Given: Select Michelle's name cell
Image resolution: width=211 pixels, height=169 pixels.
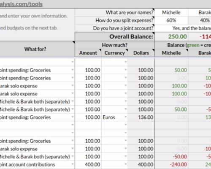Looking at the screenshot, I should point(171,13).
